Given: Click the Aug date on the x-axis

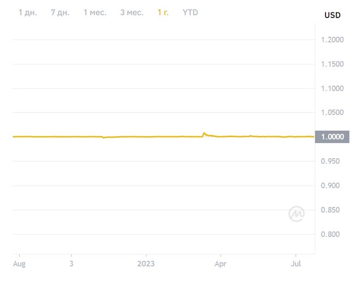Looking at the screenshot, I should (19, 263).
